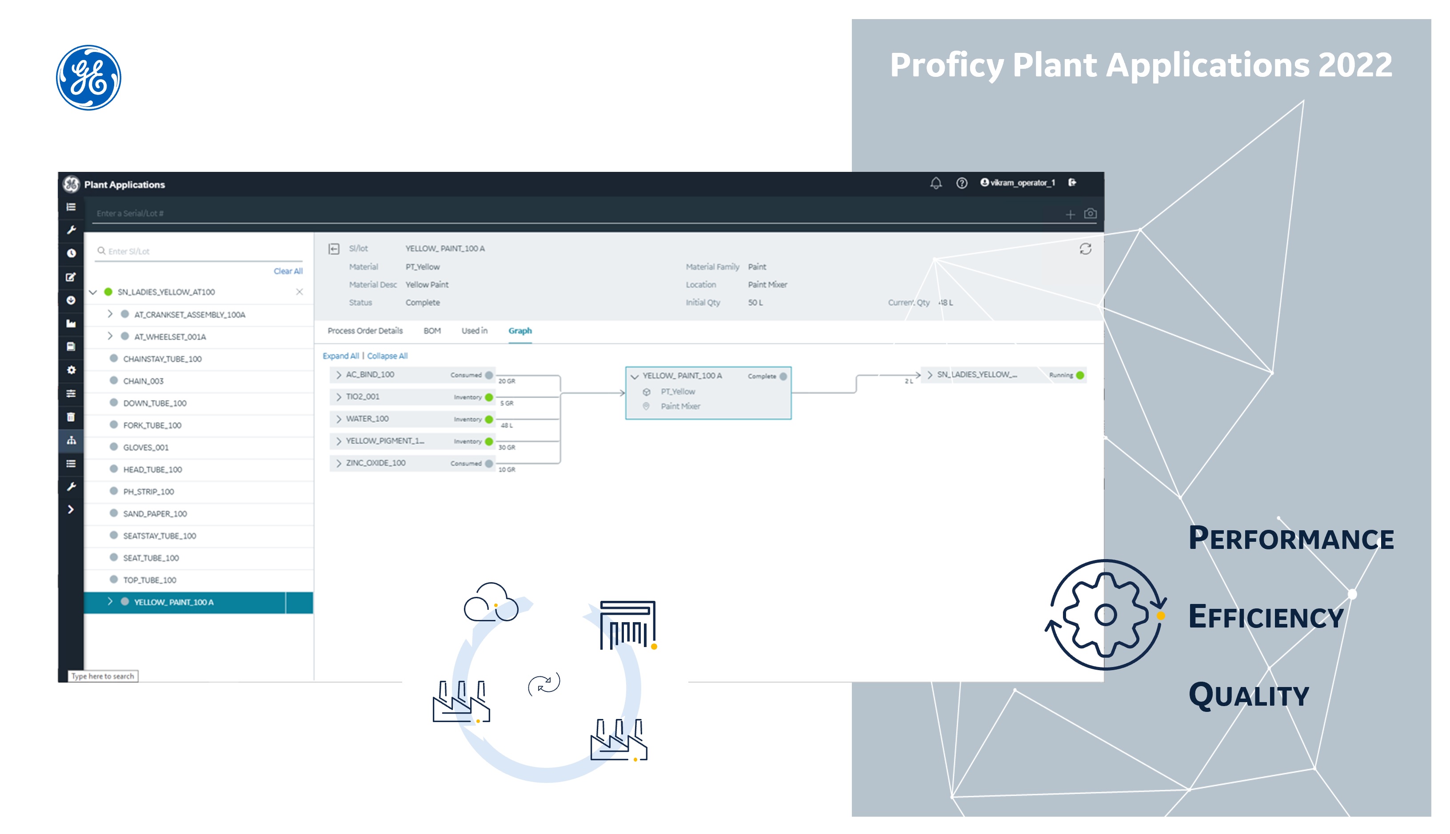1450x834 pixels.
Task: Click the logout icon next to username
Action: [1072, 183]
